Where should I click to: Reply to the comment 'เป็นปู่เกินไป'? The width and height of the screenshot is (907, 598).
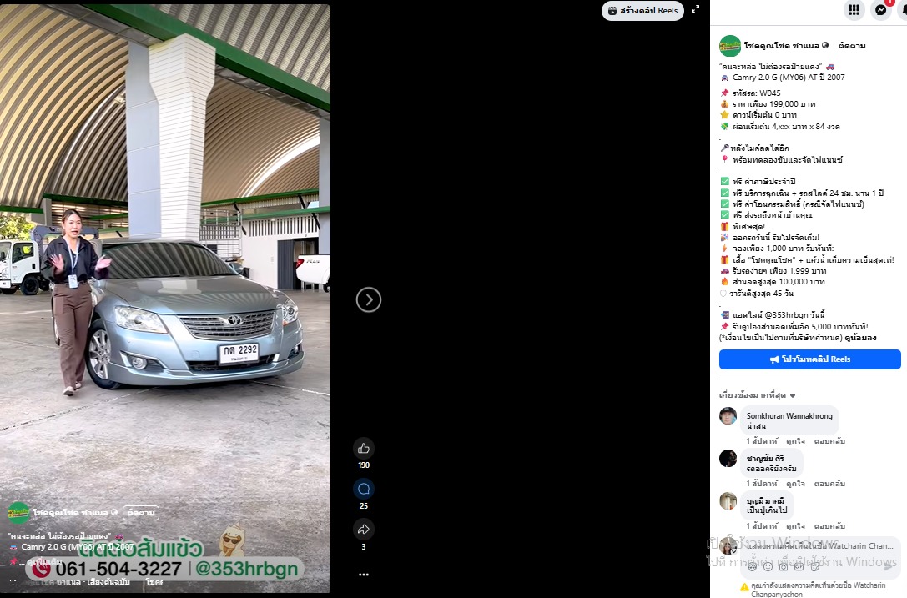click(x=829, y=526)
